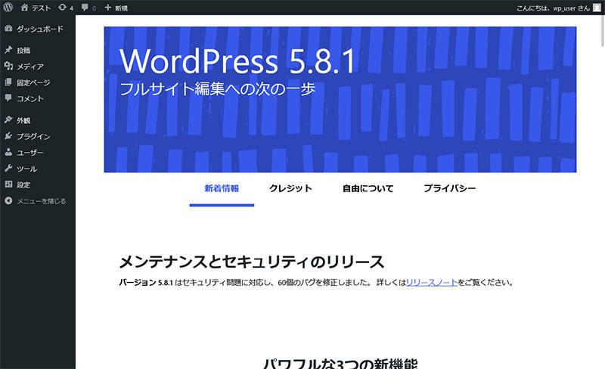Click the 固定ページ pages icon

tap(8, 82)
